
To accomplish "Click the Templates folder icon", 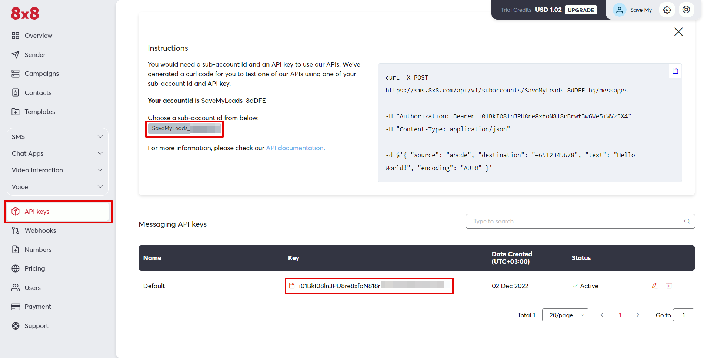I will pyautogui.click(x=16, y=112).
